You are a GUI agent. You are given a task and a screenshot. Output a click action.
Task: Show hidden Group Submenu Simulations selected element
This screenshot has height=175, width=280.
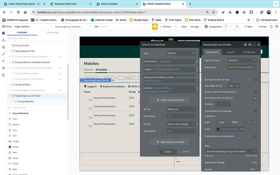pyautogui.click(x=60, y=68)
